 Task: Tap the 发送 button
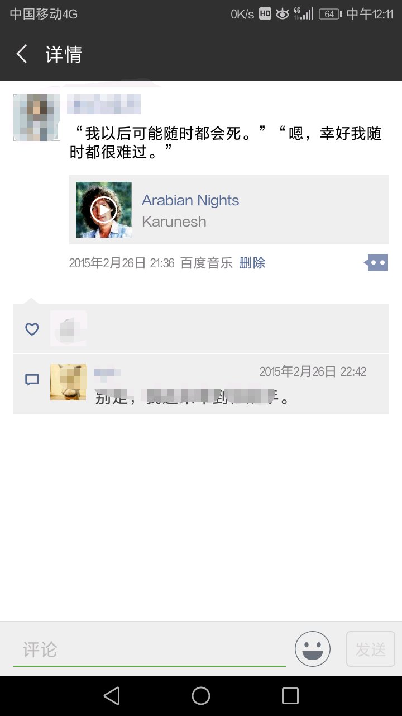pyautogui.click(x=371, y=649)
